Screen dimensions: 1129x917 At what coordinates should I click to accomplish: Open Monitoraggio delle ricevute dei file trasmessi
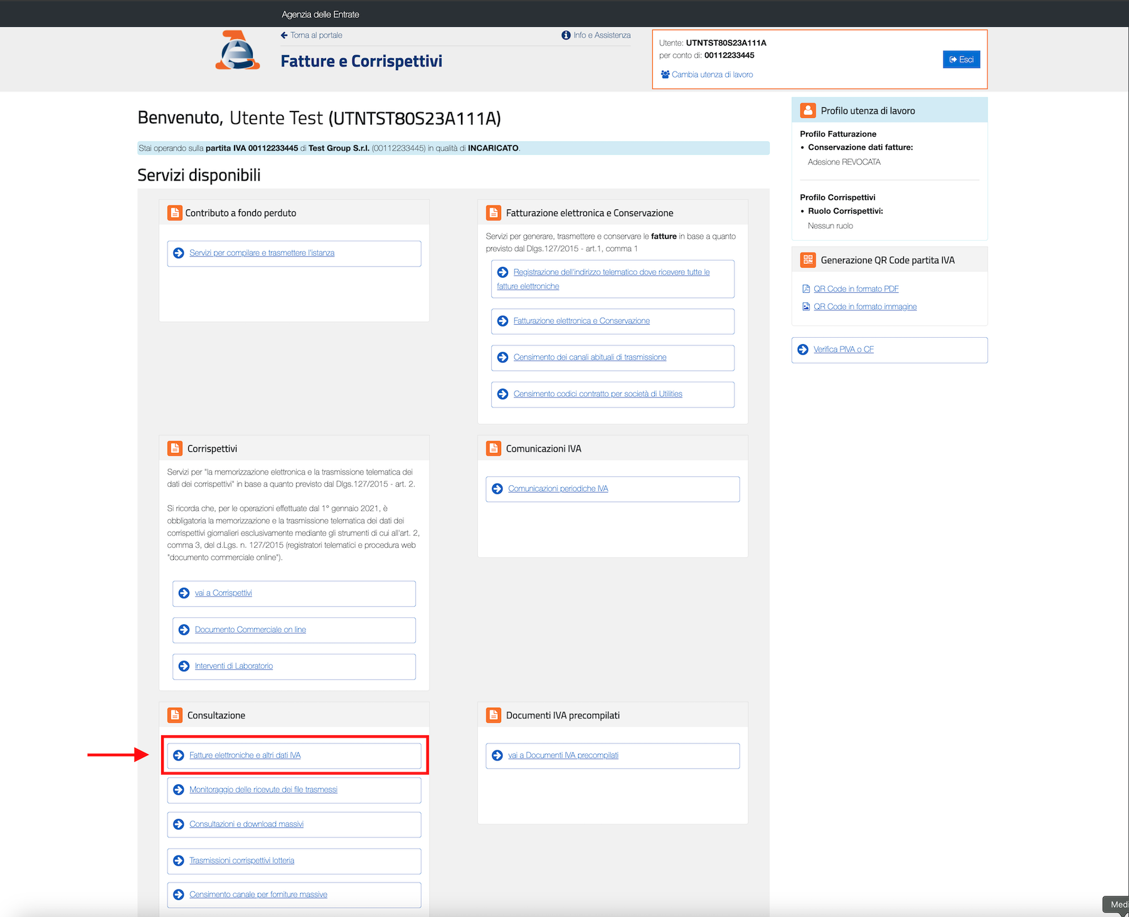pyautogui.click(x=263, y=790)
